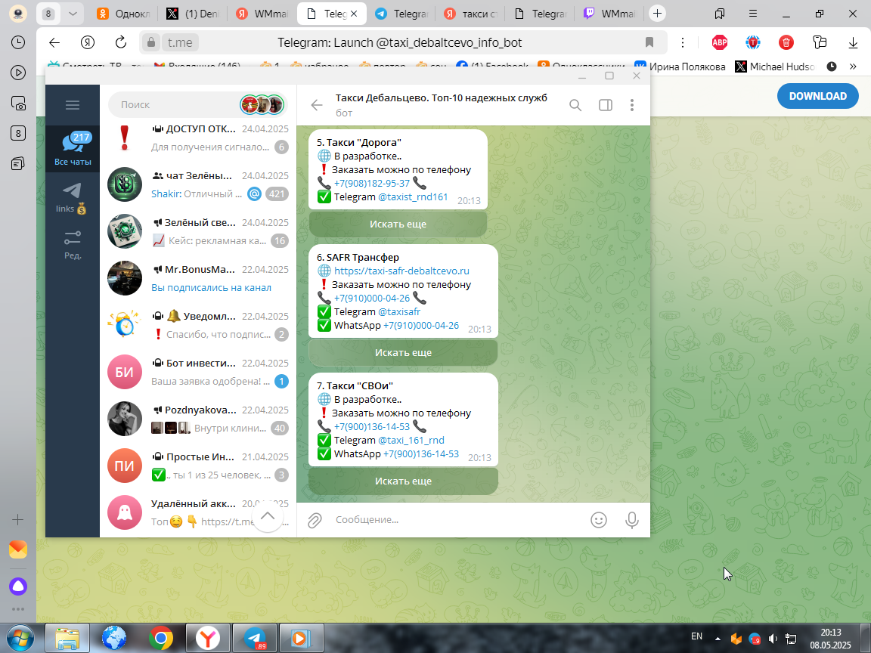Click the scroll-to-top arrow in the chat list
This screenshot has width=871, height=653.
point(267,516)
